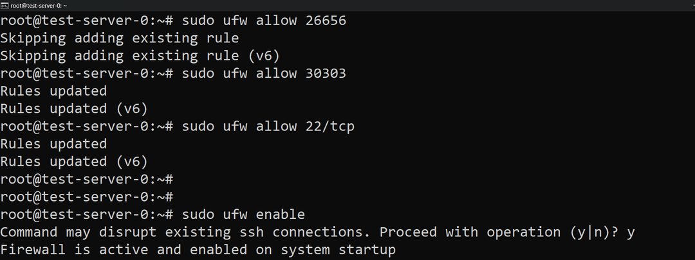Click the 'sudo ufw enable' command
Image resolution: width=695 pixels, height=260 pixels.
click(x=243, y=214)
